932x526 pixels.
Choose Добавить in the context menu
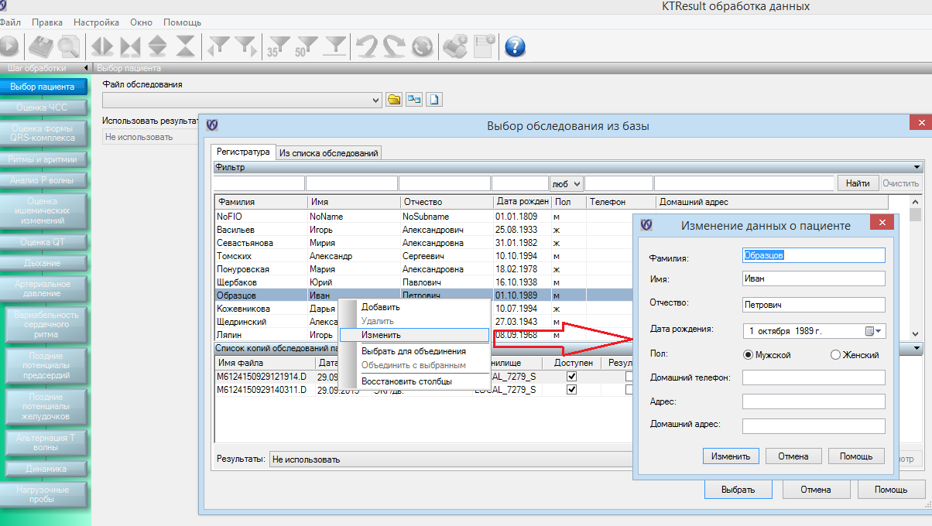click(x=413, y=307)
